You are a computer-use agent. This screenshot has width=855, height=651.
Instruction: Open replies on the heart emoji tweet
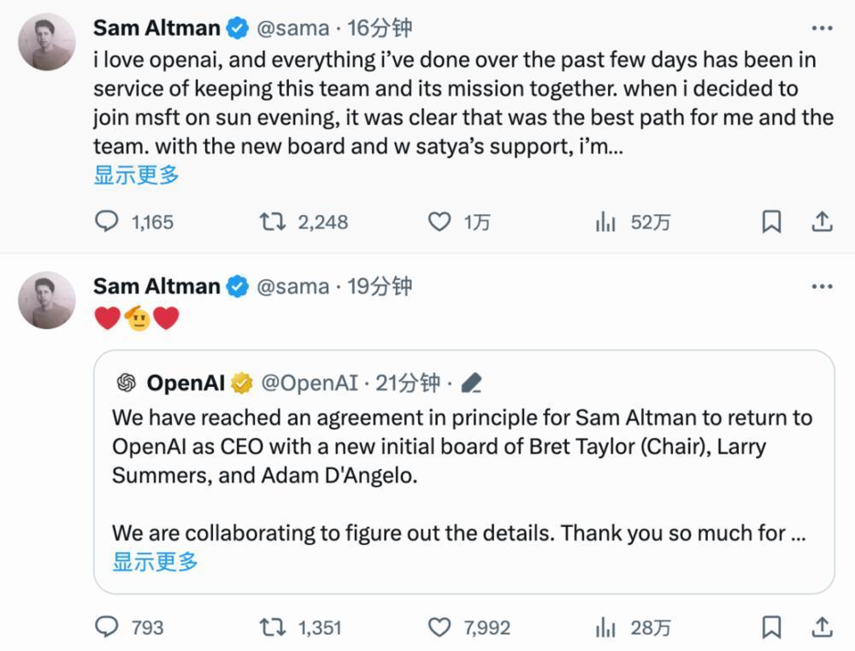tap(107, 628)
